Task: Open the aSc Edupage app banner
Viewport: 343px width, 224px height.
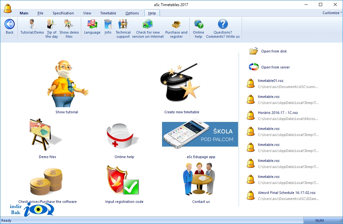Action: 200,133
